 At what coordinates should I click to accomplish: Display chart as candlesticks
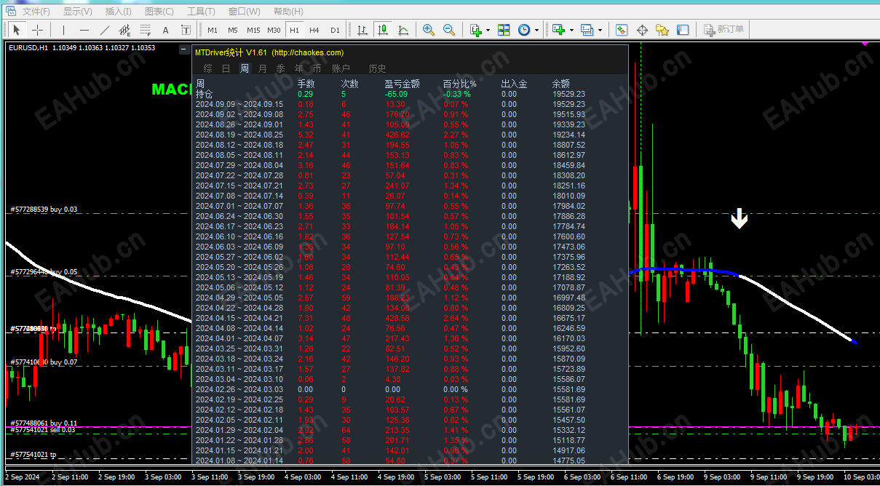[382, 30]
